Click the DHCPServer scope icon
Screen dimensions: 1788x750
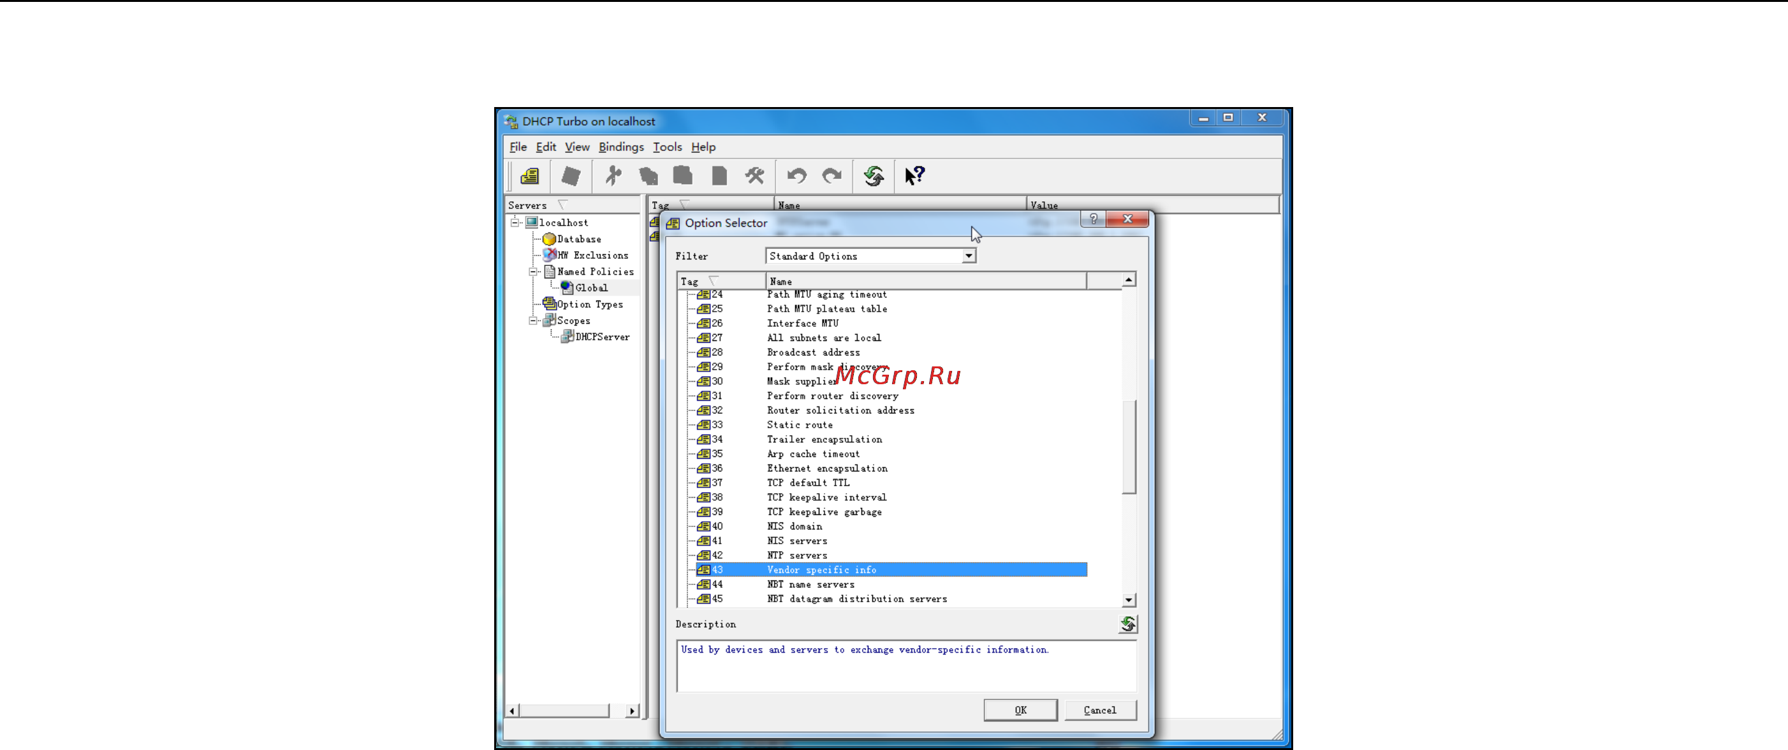tap(567, 336)
